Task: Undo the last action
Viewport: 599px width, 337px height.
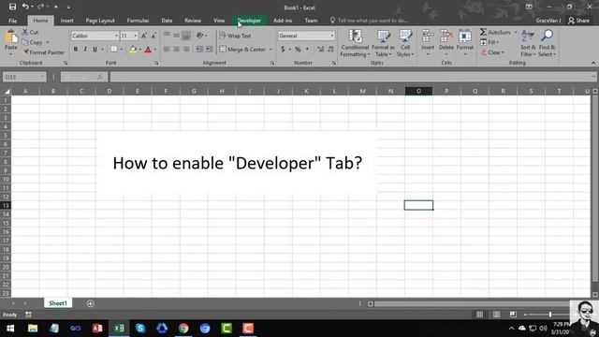Action: [x=25, y=7]
